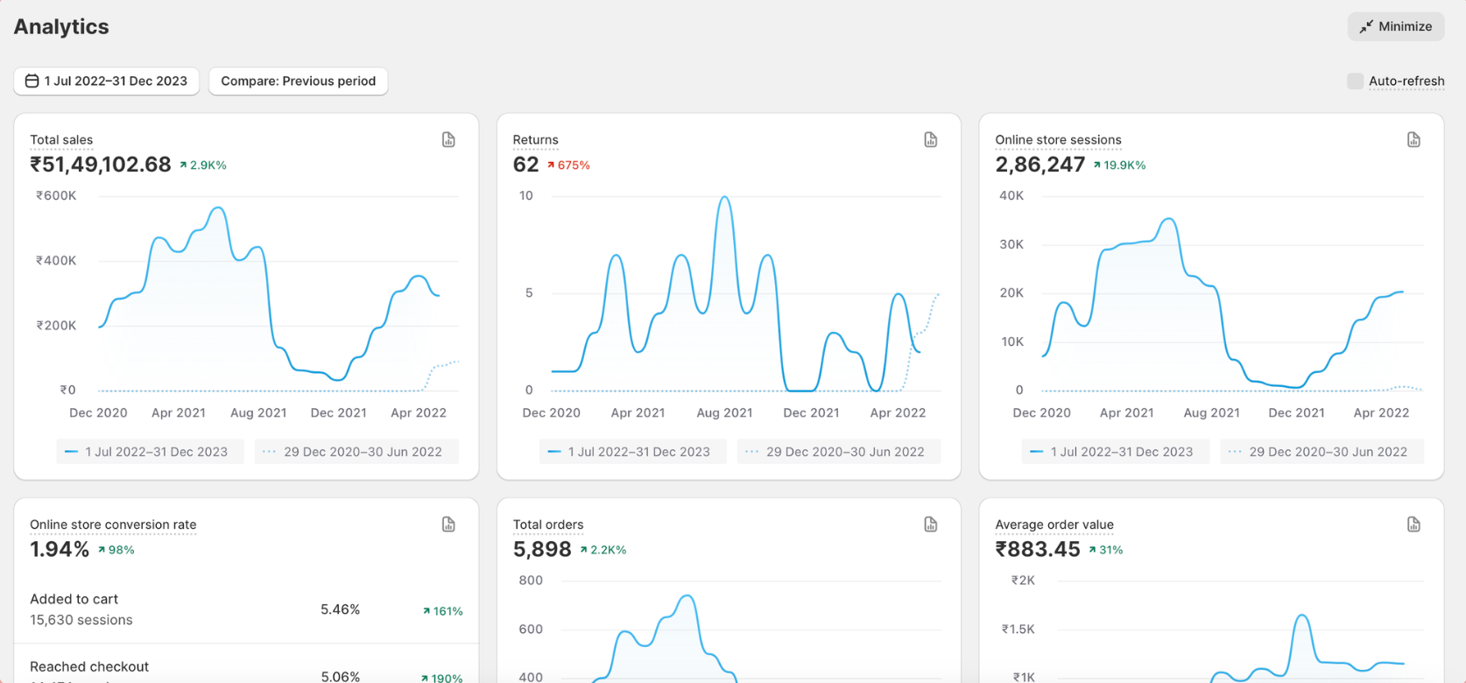The image size is (1466, 683).
Task: Toggle previous period legend in Returns chart
Action: click(838, 452)
